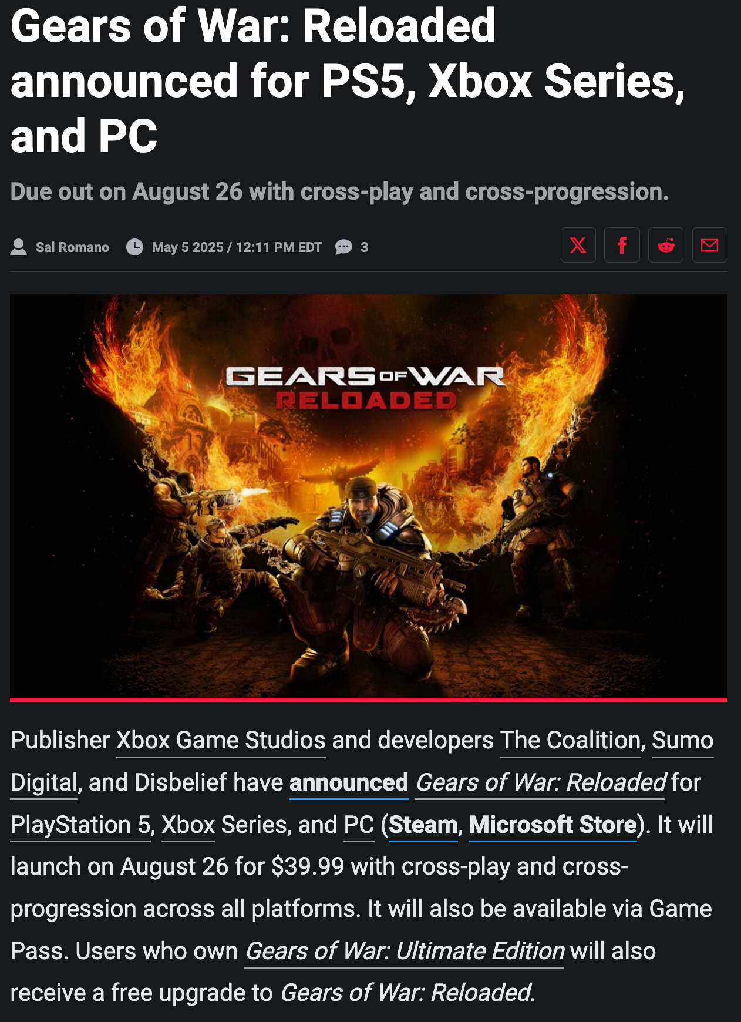Visit the Xbox platform link
Screen dimensions: 741x1022
pos(188,825)
